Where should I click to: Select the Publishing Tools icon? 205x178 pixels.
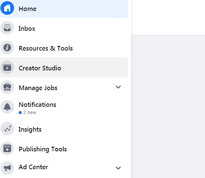tap(7, 148)
